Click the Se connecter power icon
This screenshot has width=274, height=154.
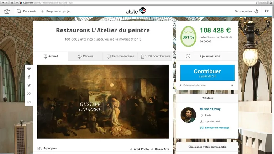256,11
